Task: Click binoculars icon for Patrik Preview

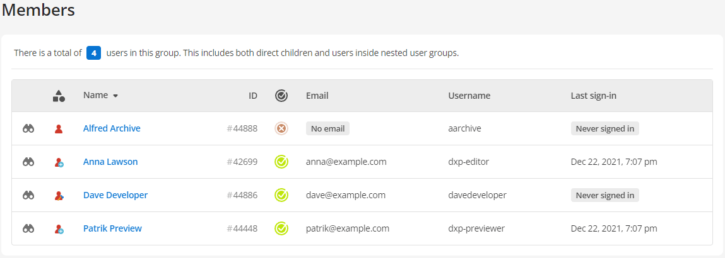Action: (28, 228)
